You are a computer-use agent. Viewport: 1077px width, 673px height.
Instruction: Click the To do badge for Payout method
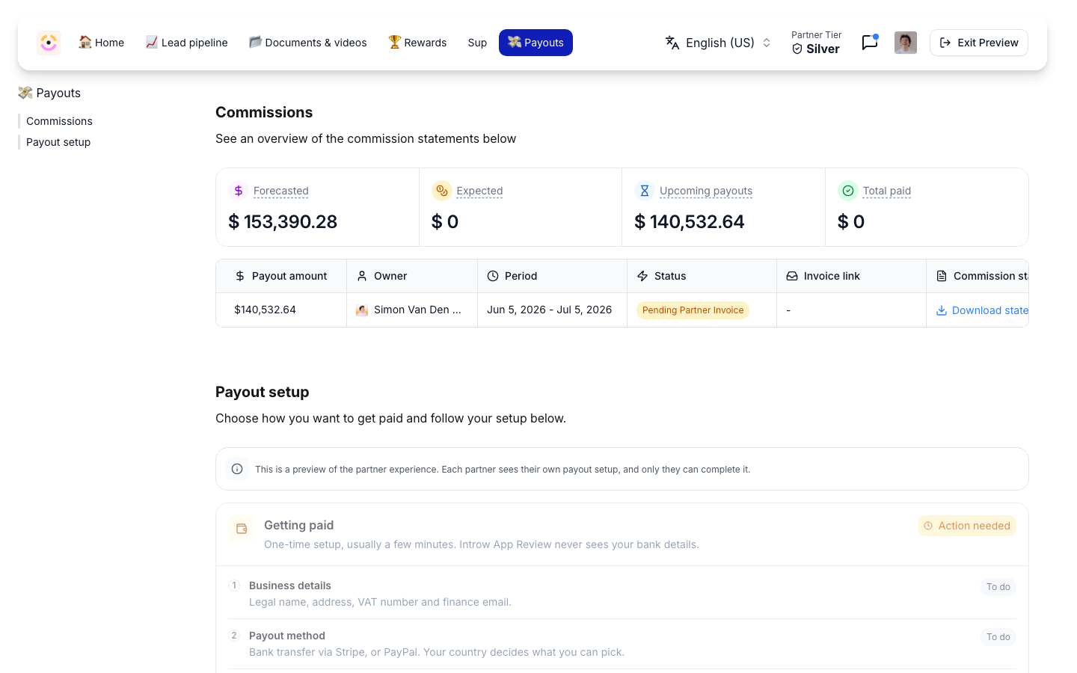coord(998,637)
